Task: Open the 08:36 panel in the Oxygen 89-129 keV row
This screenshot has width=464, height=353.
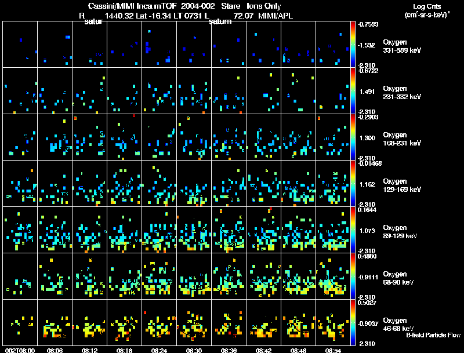Action: (x=229, y=230)
